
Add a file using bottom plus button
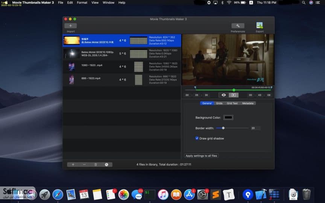tap(73, 165)
